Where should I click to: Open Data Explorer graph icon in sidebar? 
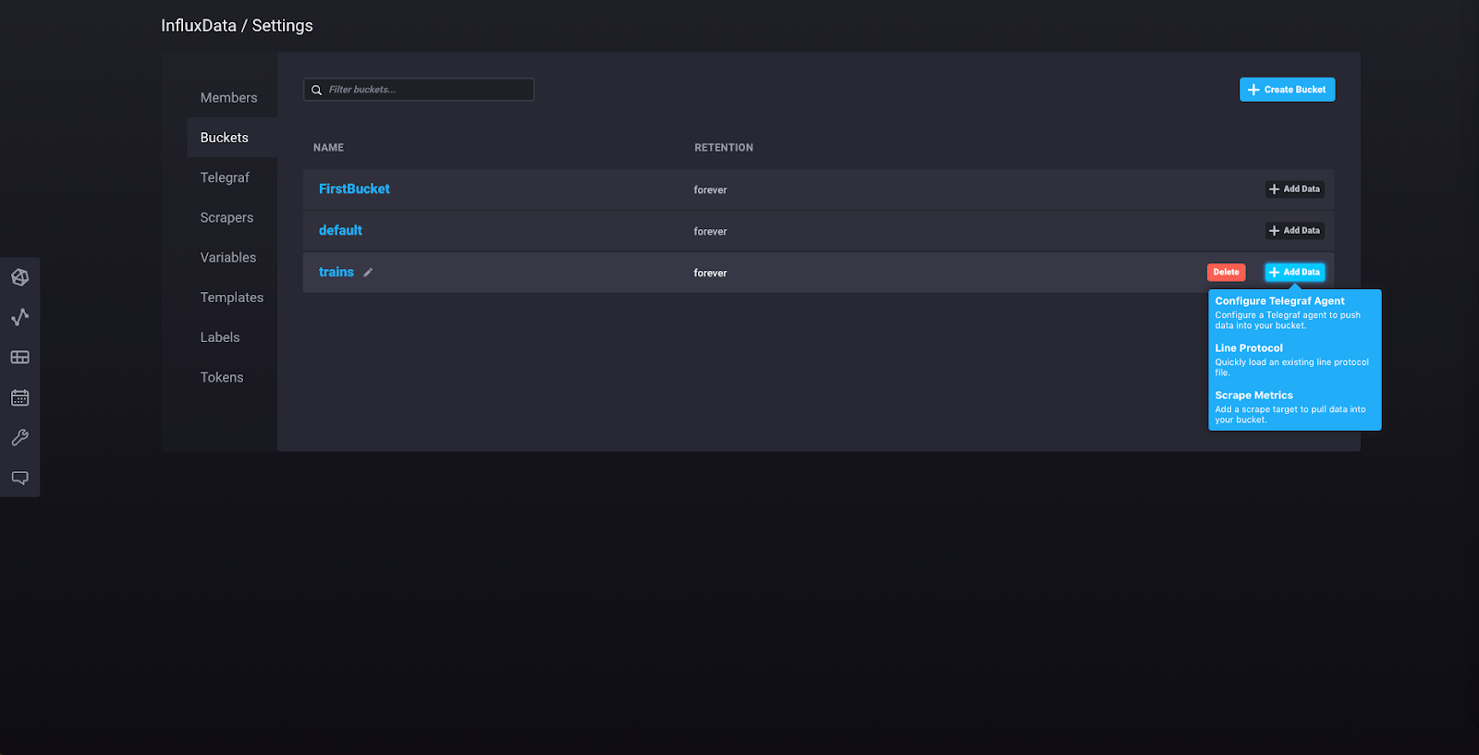(x=19, y=317)
